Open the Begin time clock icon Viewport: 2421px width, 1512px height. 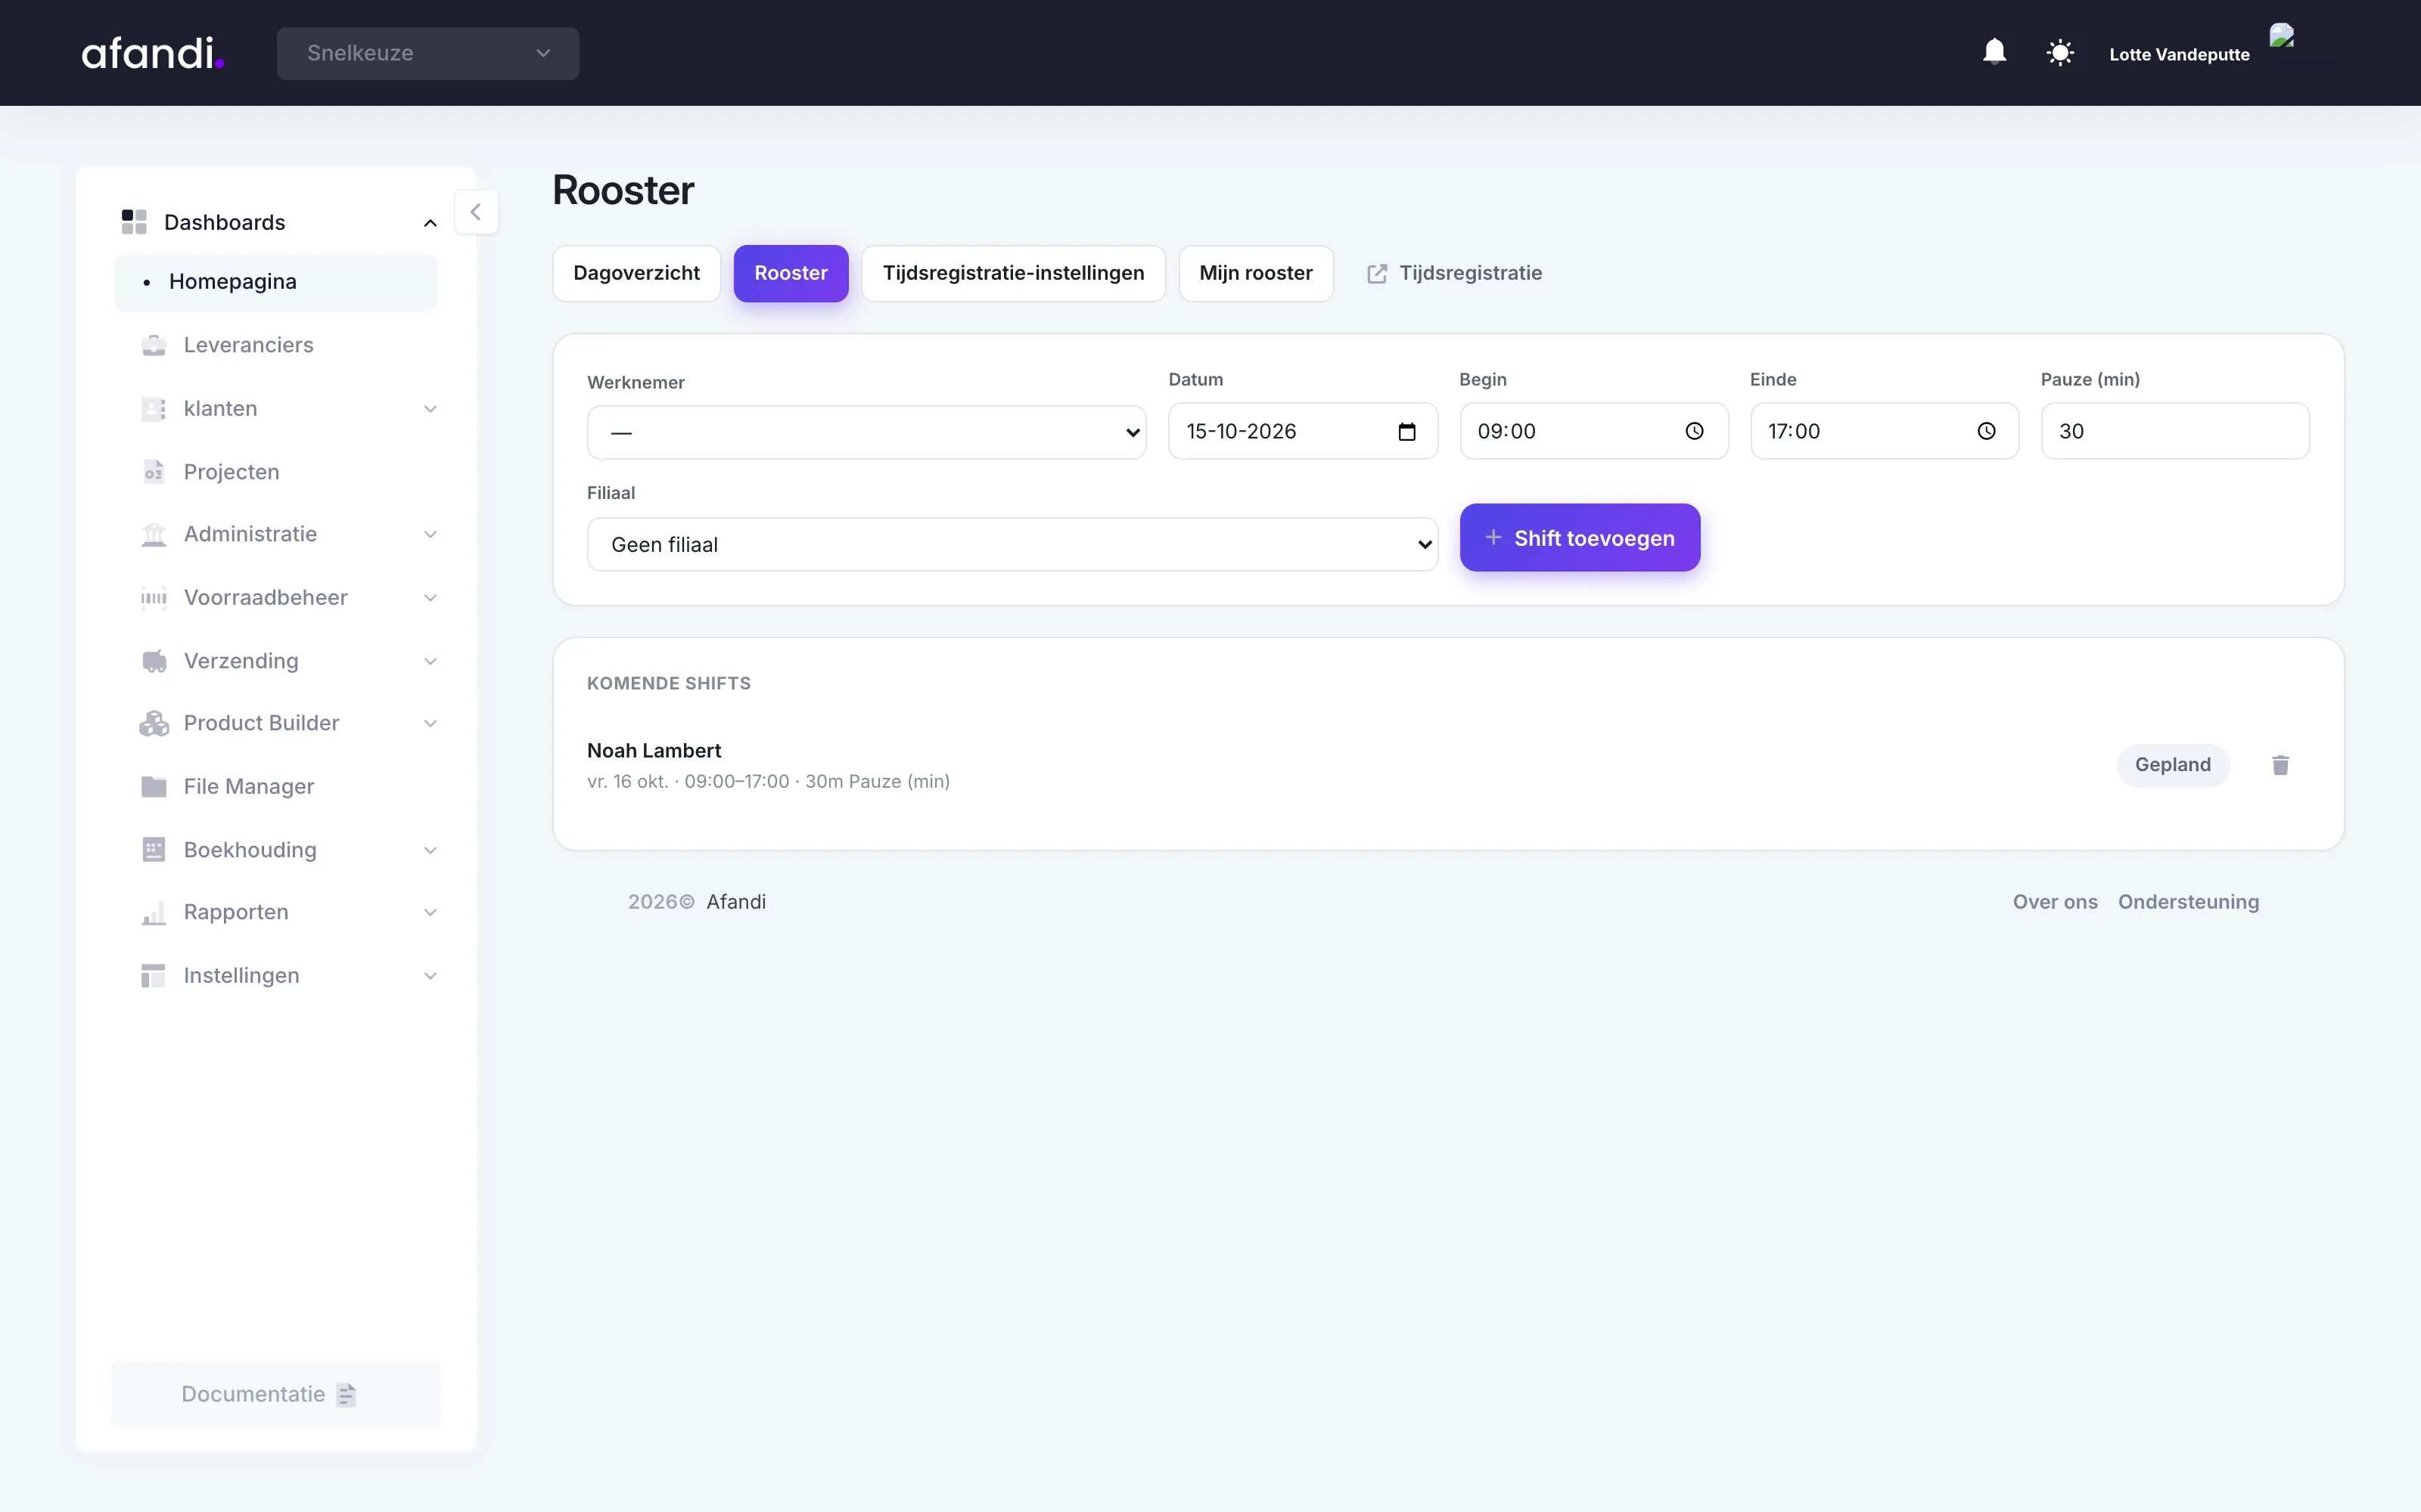click(x=1695, y=431)
